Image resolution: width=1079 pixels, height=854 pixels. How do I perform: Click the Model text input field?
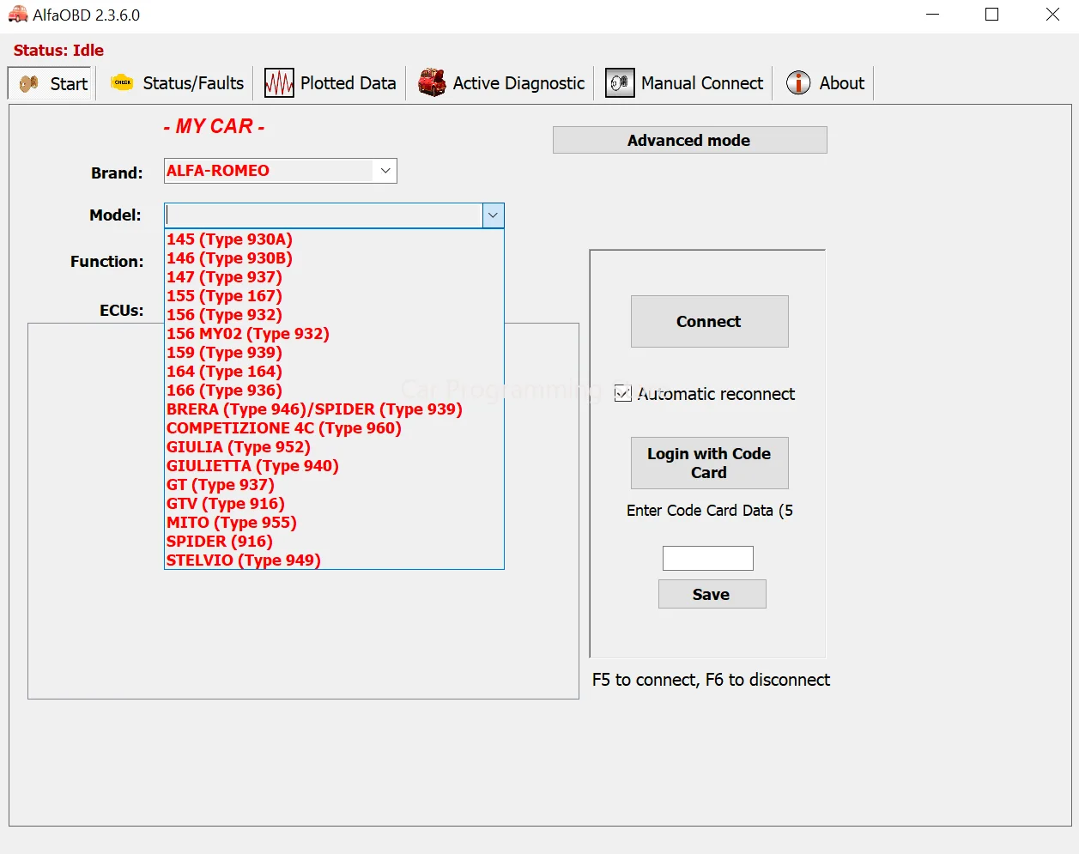pos(324,215)
